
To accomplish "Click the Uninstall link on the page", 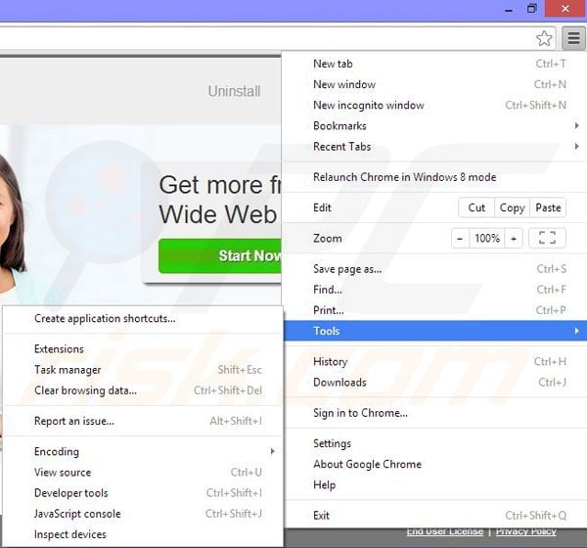I will pyautogui.click(x=235, y=91).
